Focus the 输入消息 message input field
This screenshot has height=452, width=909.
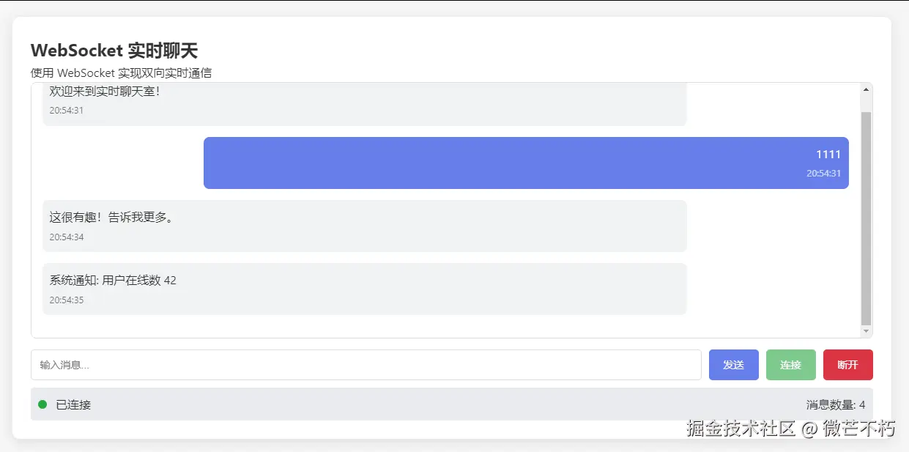coord(366,365)
